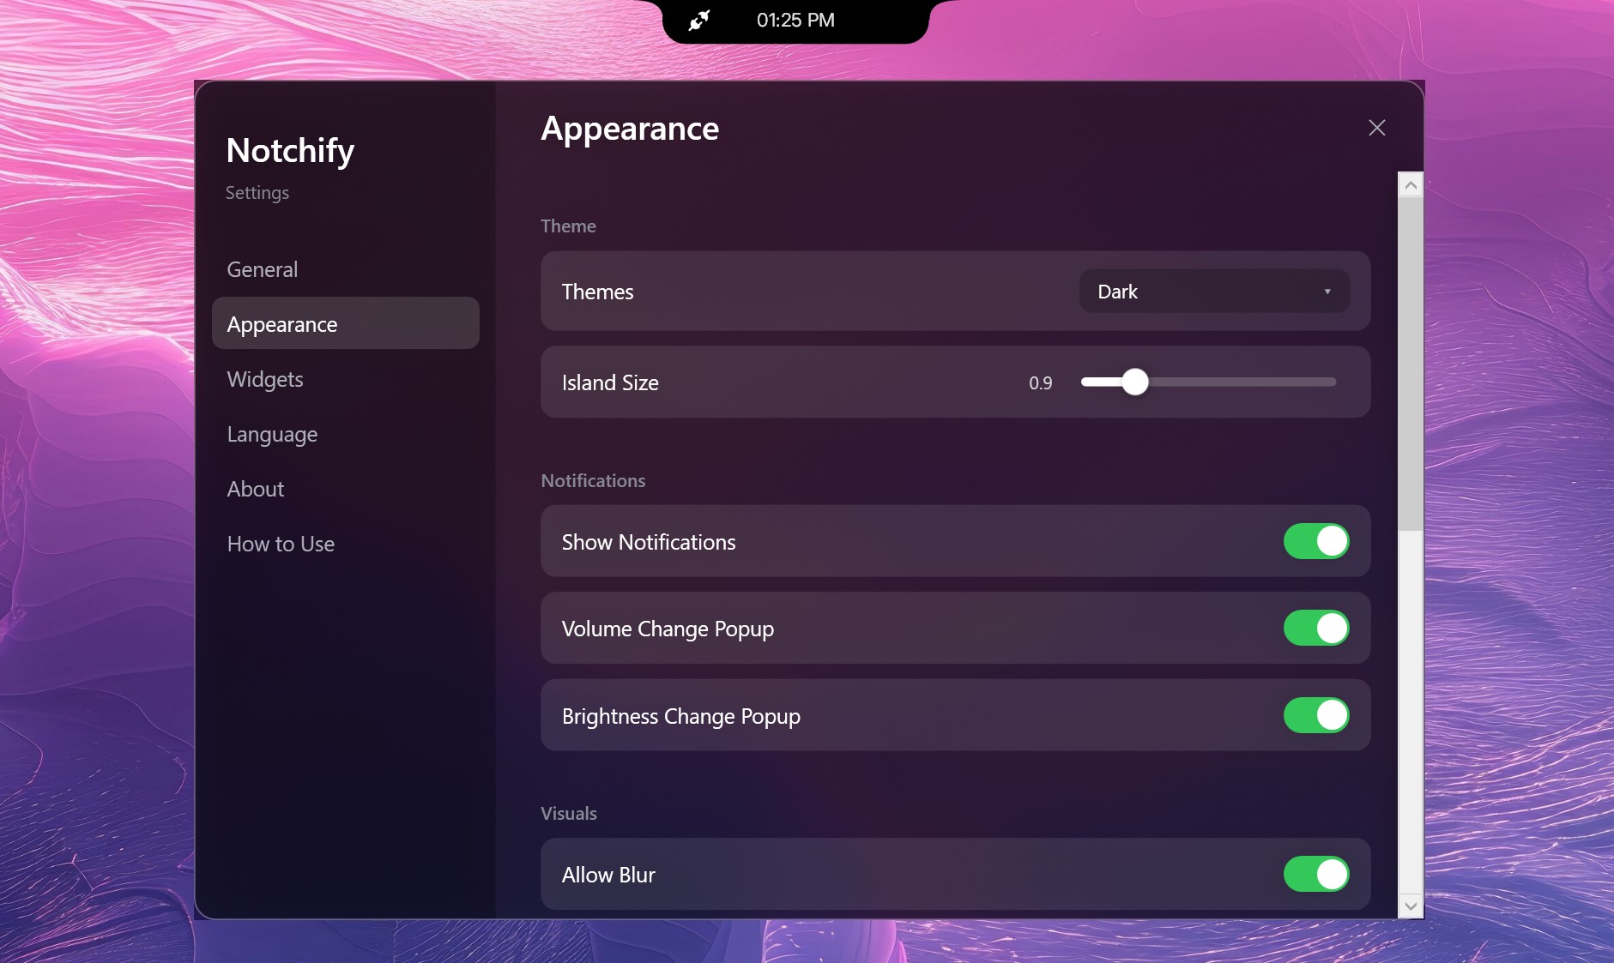Screen dimensions: 1614x963
Task: Close the Notchify settings window
Action: [x=1377, y=128]
